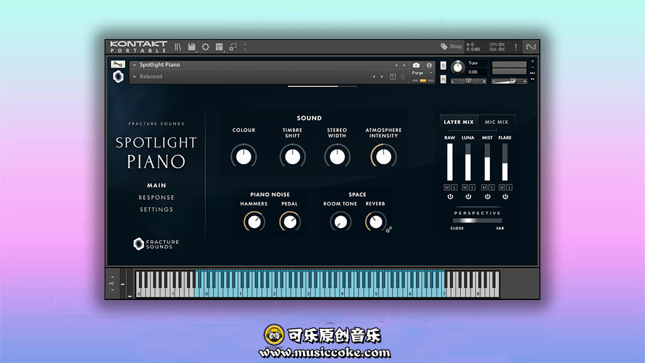Toggle instrument Solo S button

(443, 66)
